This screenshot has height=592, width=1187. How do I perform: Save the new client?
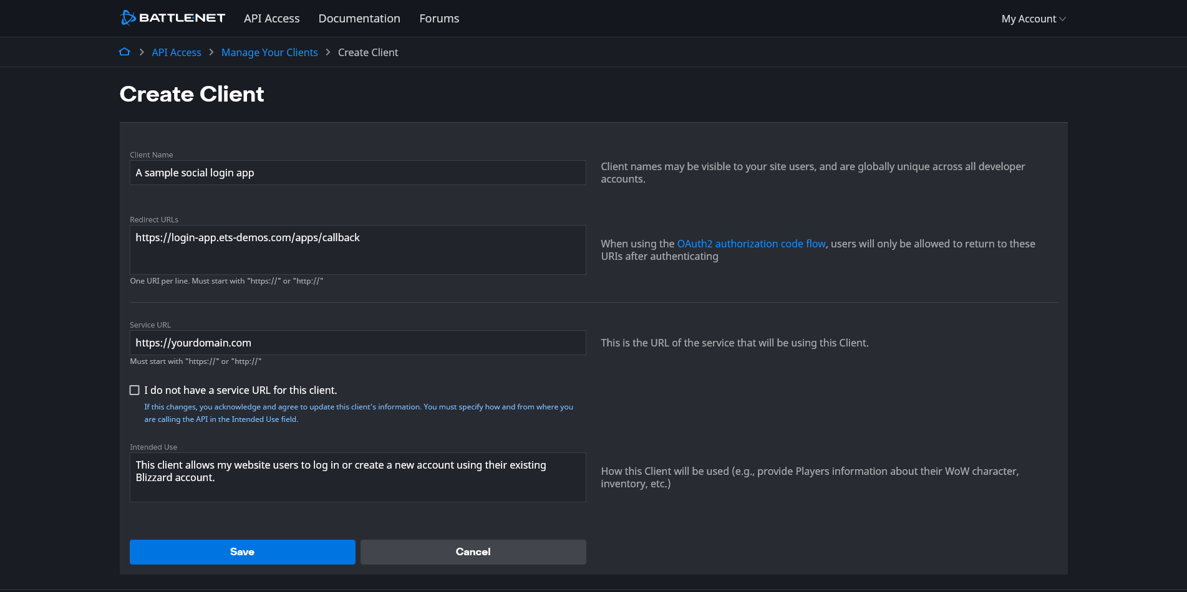click(x=243, y=552)
